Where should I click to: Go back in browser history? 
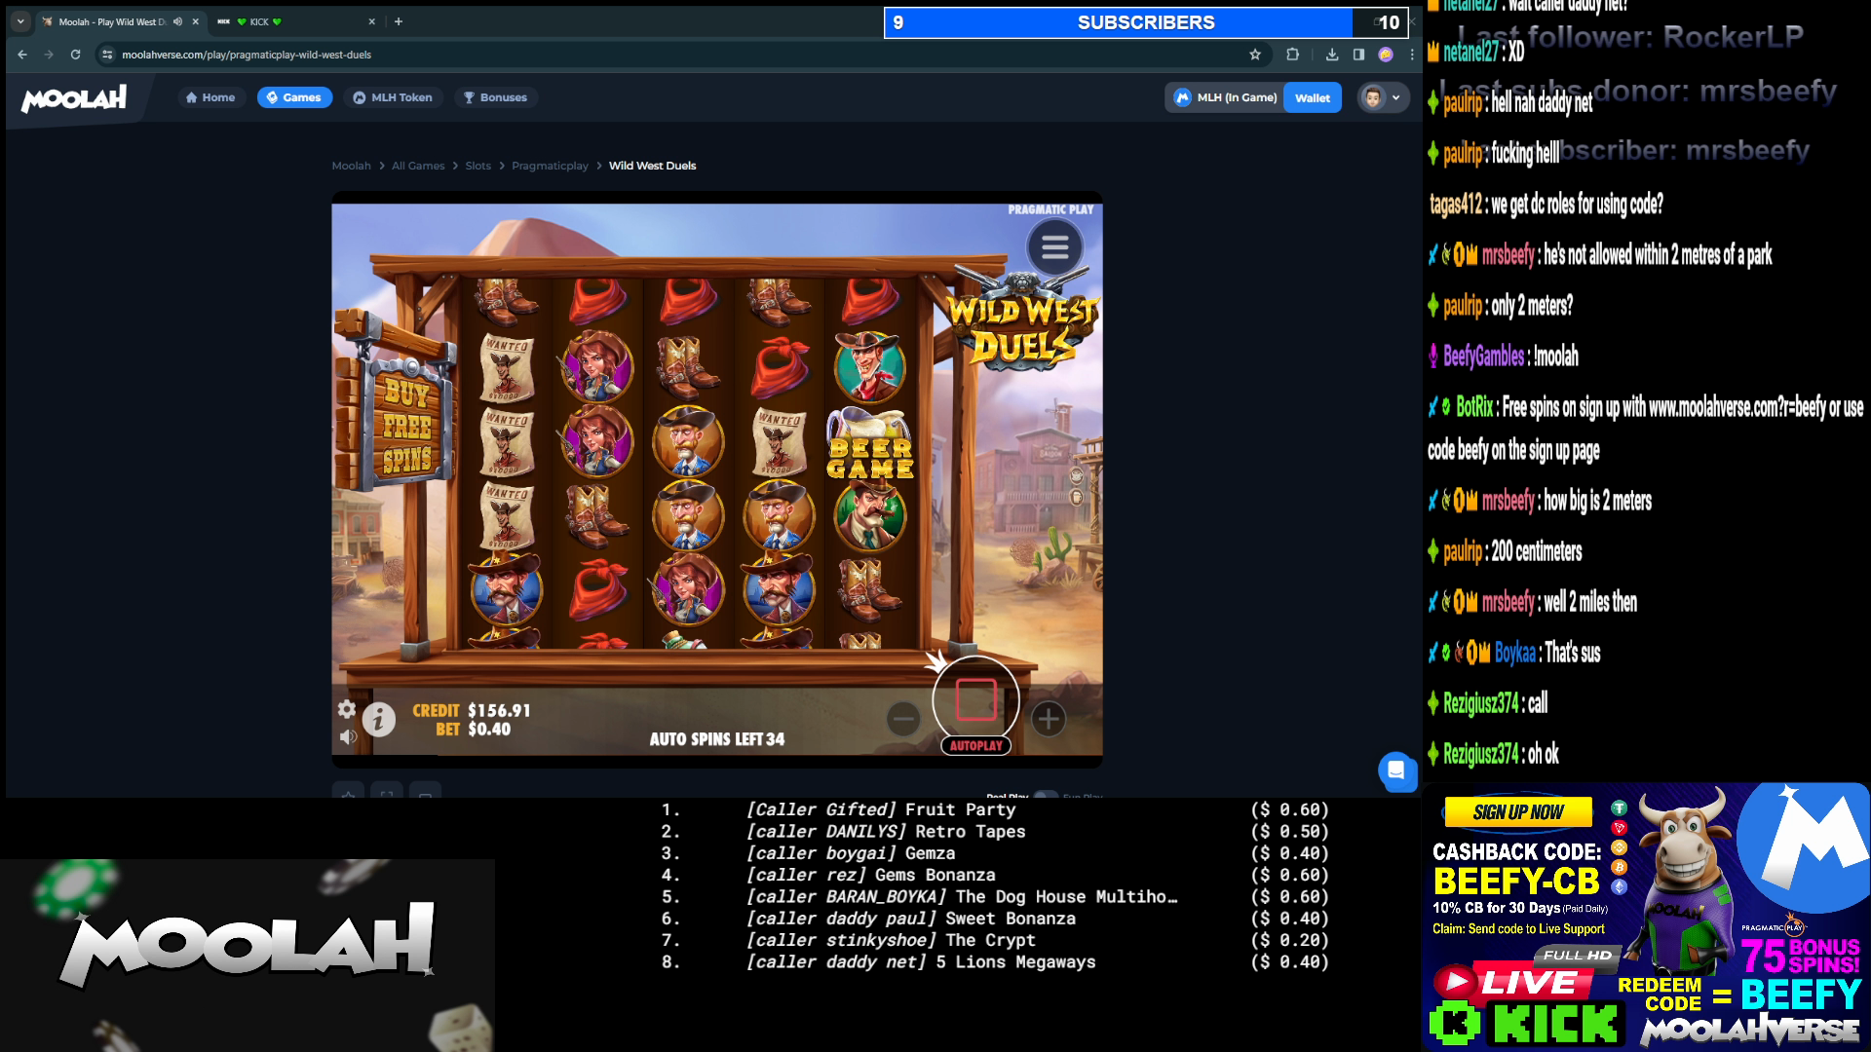click(22, 55)
